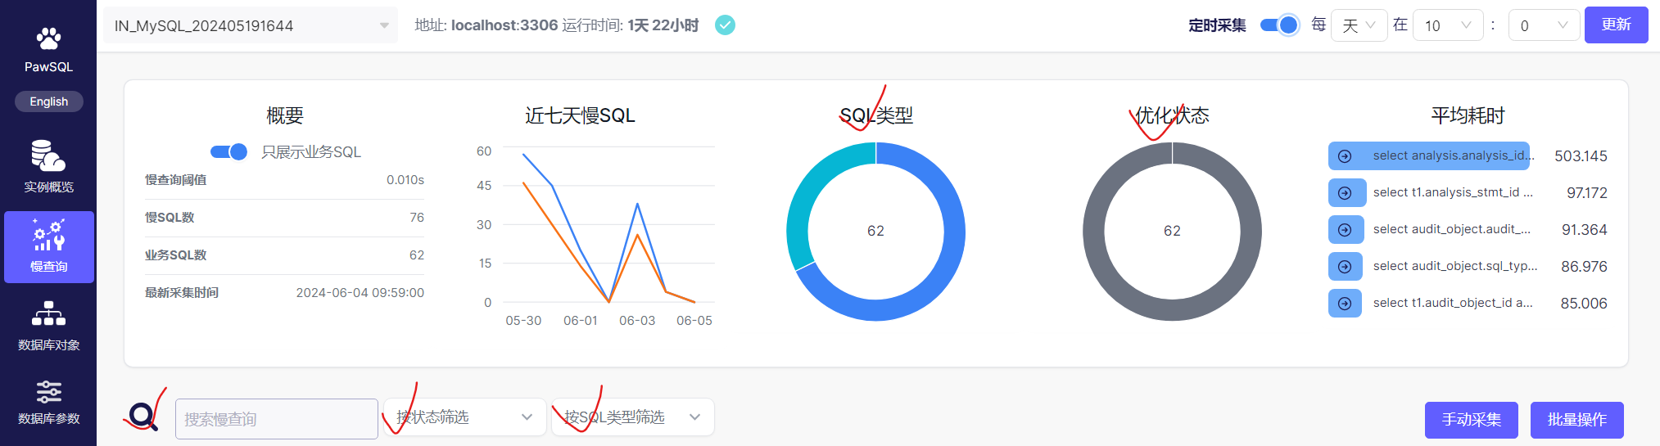
Task: Expand the 按SQL类型筛选 dropdown
Action: pyautogui.click(x=632, y=417)
